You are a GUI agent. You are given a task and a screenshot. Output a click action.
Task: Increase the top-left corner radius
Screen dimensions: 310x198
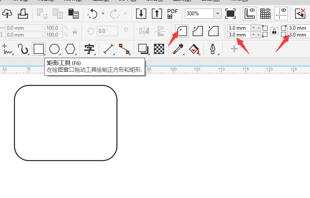click(x=258, y=28)
